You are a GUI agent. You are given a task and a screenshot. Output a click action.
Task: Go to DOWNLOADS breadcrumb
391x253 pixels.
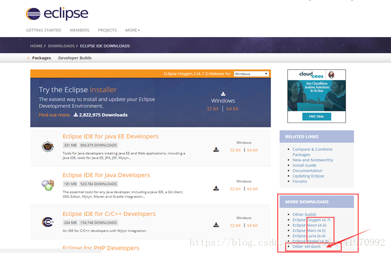tap(61, 46)
